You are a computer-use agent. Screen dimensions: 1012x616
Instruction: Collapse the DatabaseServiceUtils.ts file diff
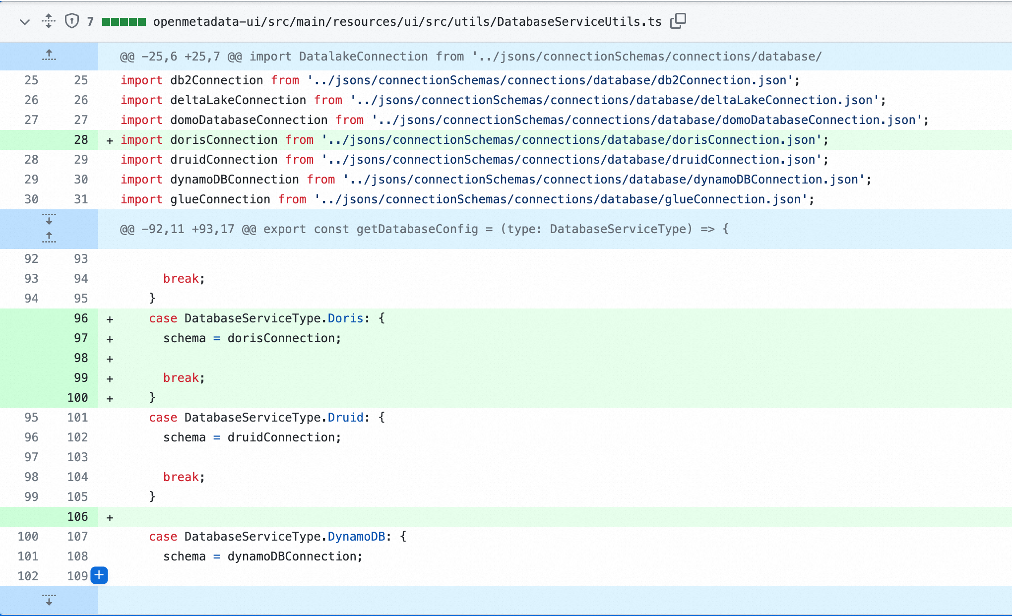[x=24, y=22]
